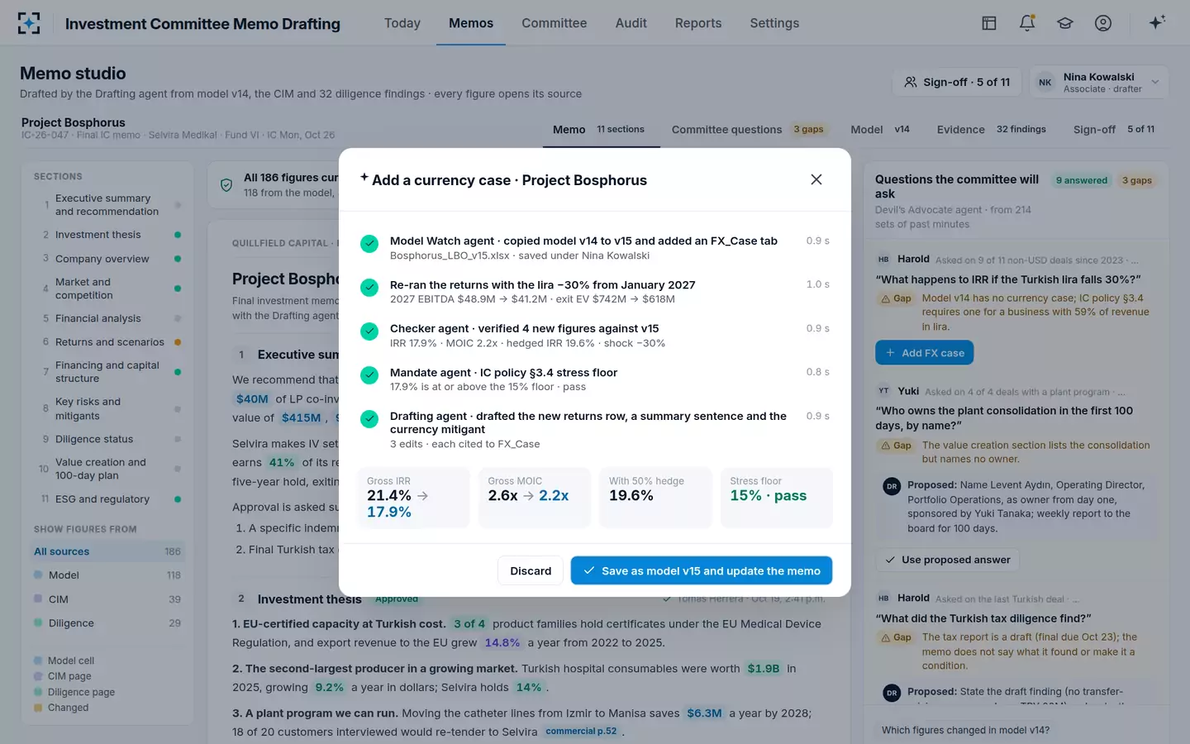Close the Add a currency case dialog
The width and height of the screenshot is (1190, 744).
click(x=816, y=179)
